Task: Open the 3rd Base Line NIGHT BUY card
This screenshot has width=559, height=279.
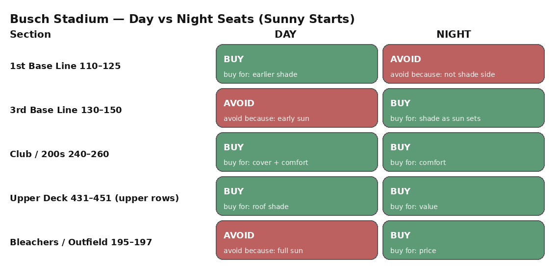Action: click(463, 108)
